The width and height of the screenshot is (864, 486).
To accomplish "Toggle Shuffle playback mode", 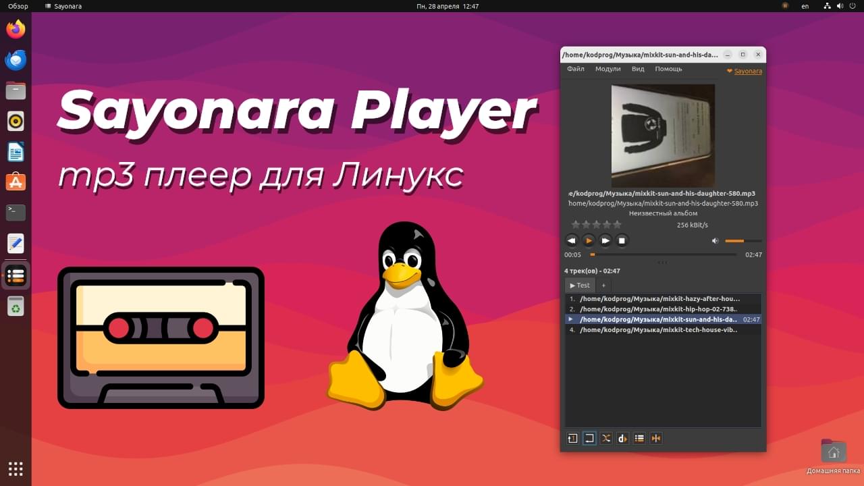I will click(x=606, y=438).
